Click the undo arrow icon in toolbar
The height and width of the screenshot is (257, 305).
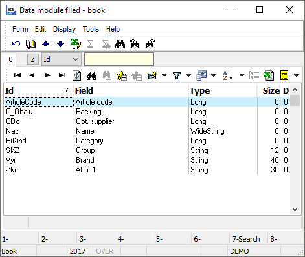(x=16, y=44)
